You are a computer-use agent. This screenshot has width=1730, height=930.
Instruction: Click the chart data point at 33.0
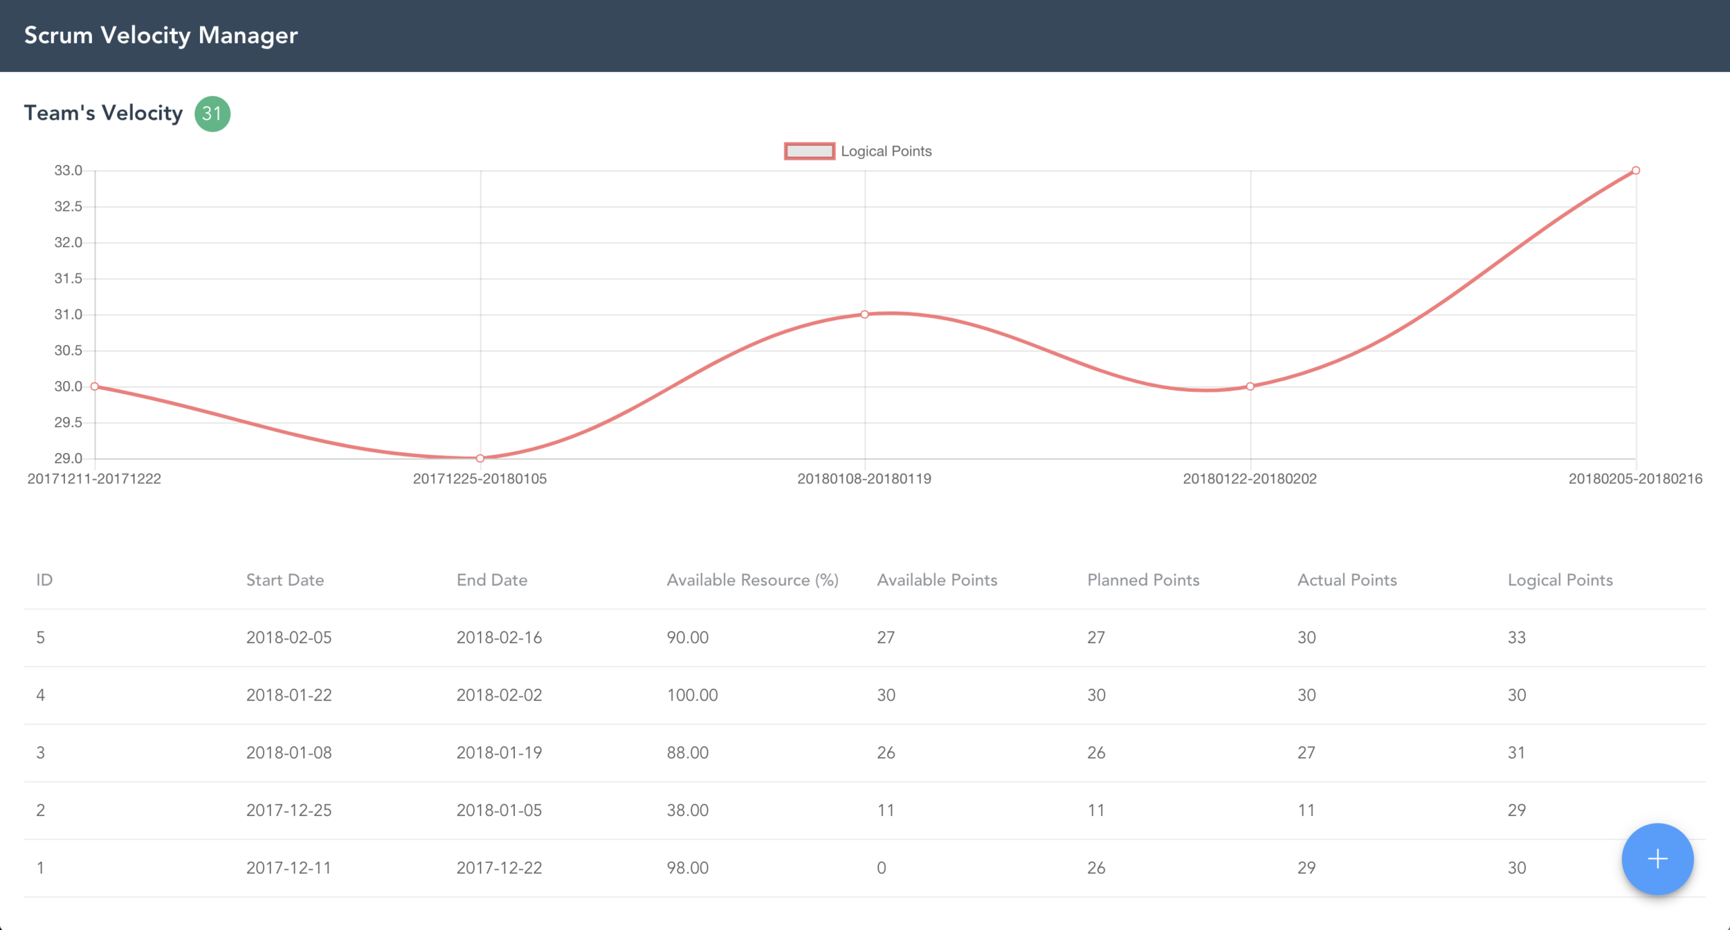(1635, 170)
